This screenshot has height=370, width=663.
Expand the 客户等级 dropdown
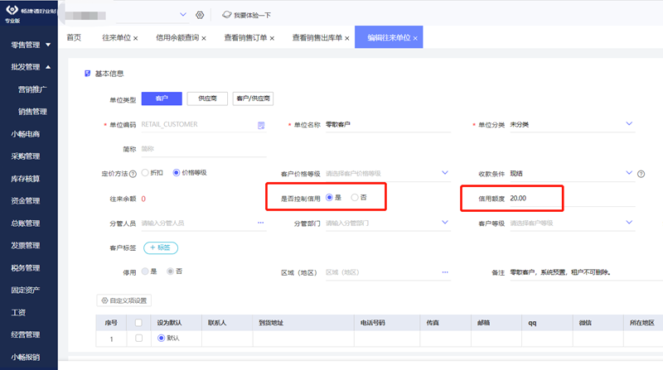[629, 222]
